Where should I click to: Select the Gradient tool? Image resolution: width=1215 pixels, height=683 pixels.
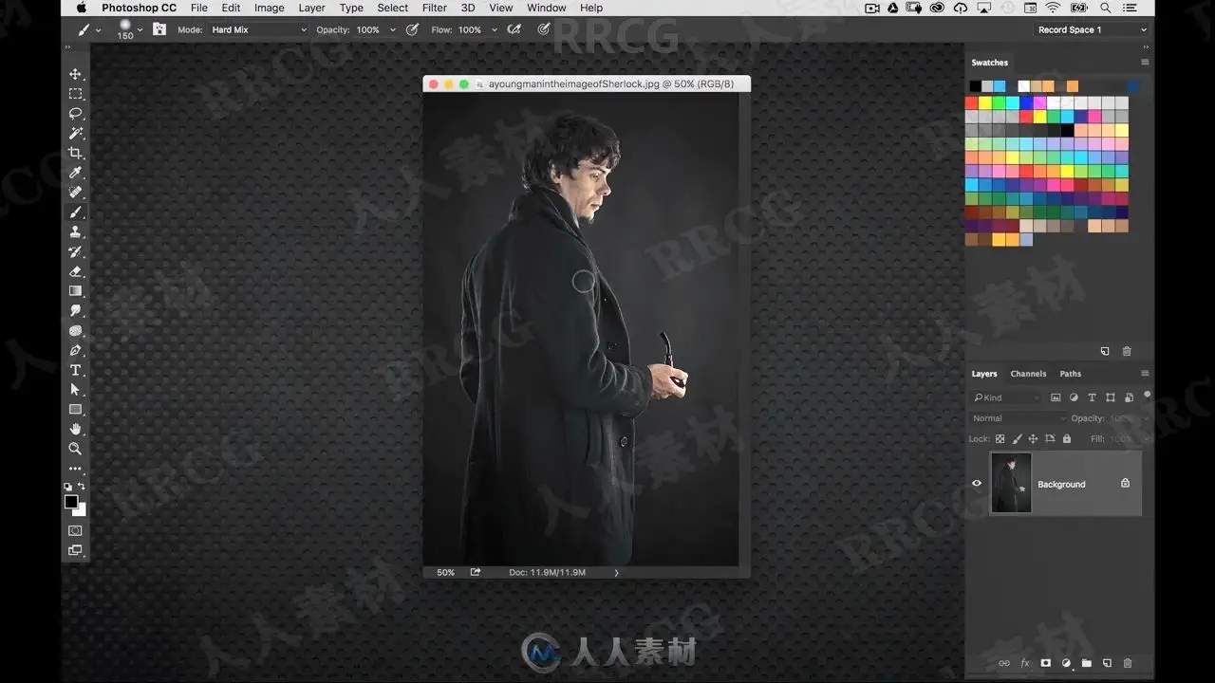point(76,291)
